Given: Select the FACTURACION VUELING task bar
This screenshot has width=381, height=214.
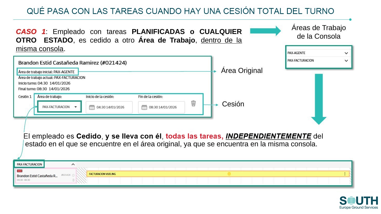Looking at the screenshot, I should (218, 174).
